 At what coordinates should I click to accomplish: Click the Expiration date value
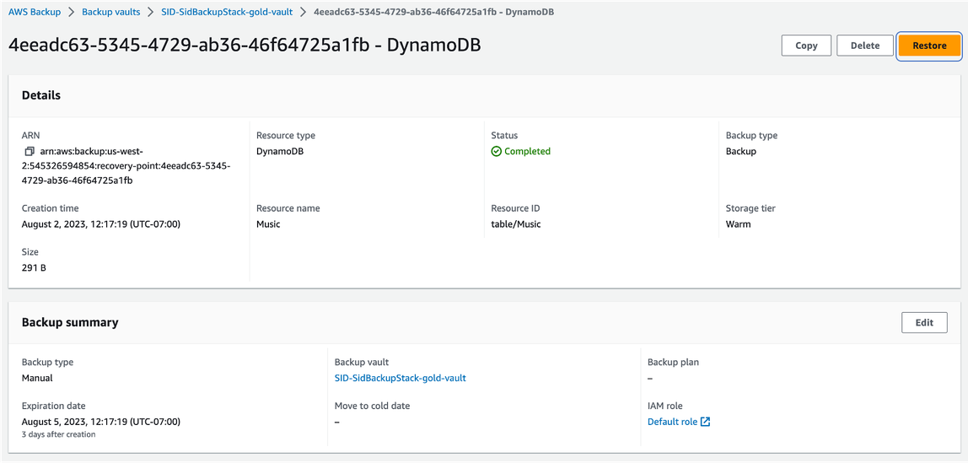[100, 423]
